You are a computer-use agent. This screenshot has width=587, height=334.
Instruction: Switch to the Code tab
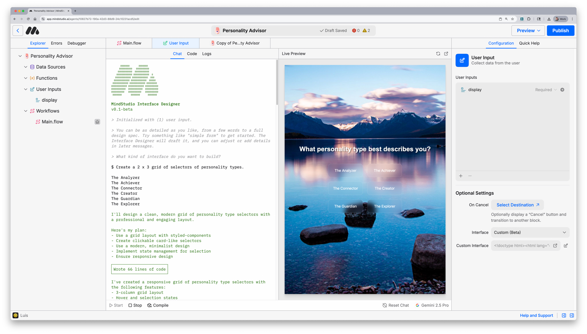coord(192,54)
